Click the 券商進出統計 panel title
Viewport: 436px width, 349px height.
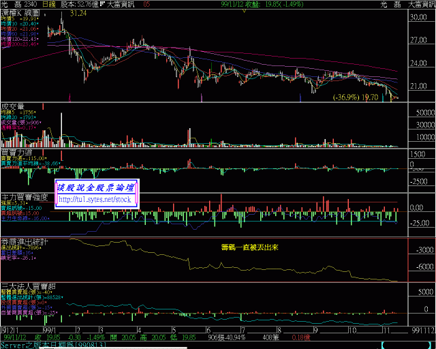(x=25, y=242)
